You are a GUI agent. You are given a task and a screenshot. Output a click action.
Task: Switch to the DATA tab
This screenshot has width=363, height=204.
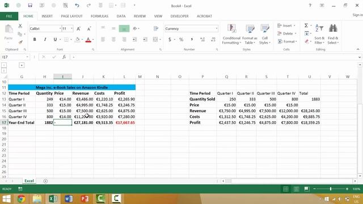pyautogui.click(x=121, y=16)
